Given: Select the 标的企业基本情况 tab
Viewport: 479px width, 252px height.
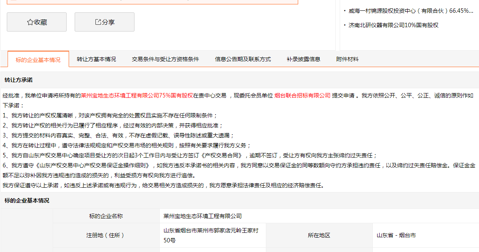Looking at the screenshot, I should (x=38, y=60).
